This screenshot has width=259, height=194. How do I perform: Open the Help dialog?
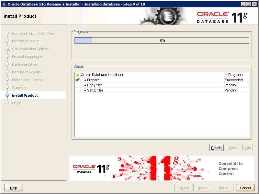14,188
